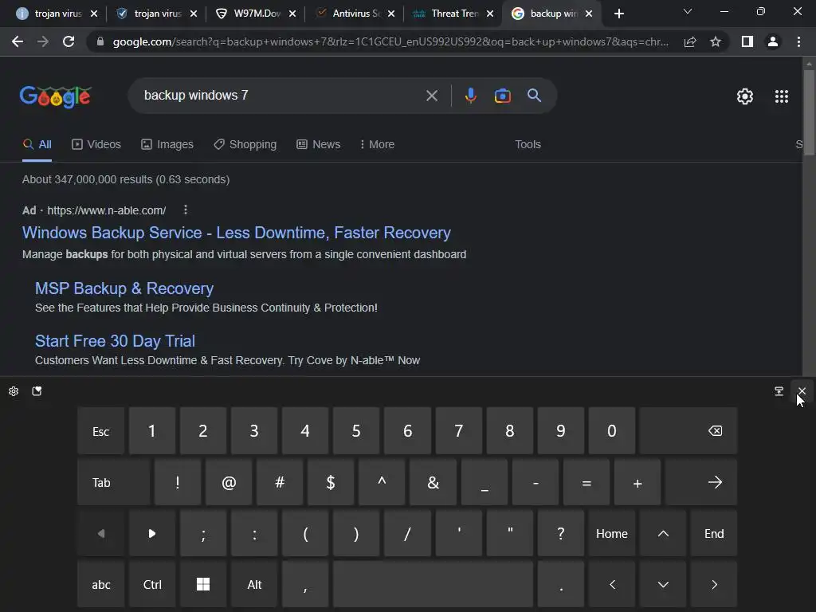This screenshot has width=816, height=612.
Task: Toggle the Alt key
Action: pos(254,584)
